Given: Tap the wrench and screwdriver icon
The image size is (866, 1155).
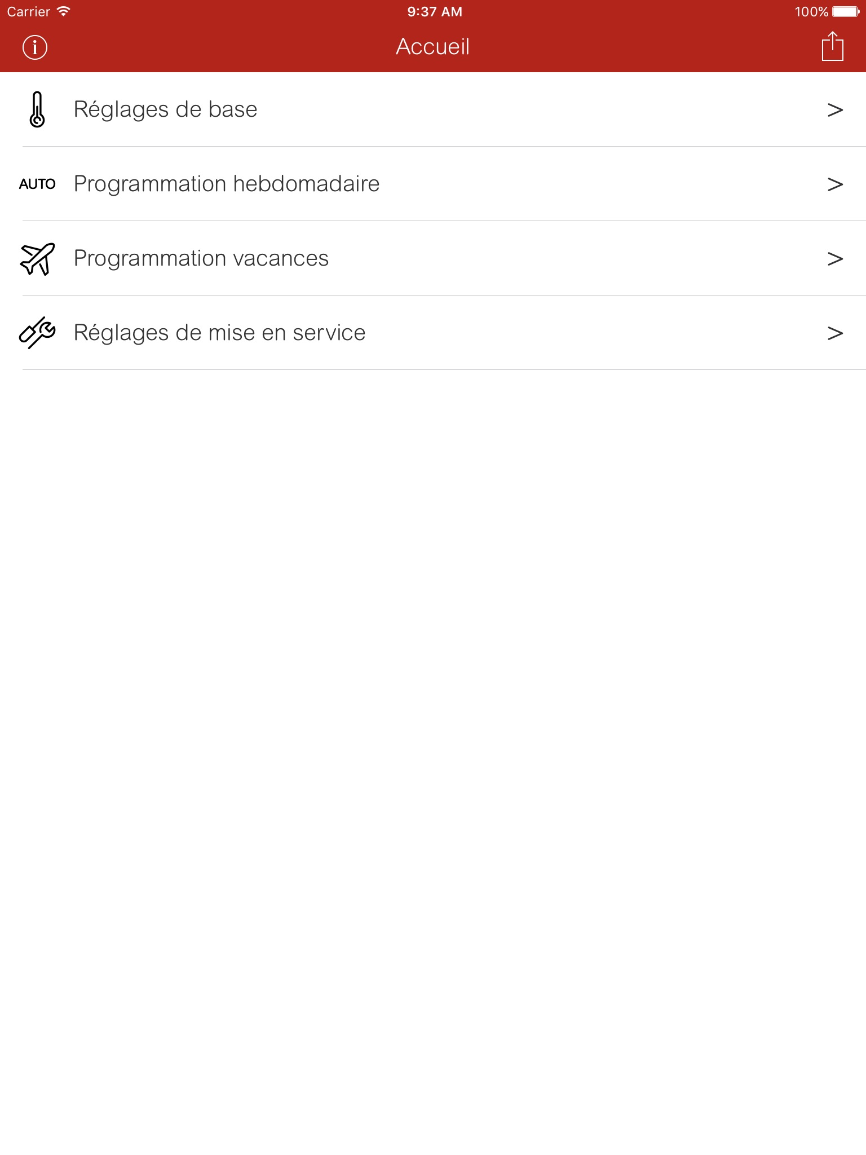Looking at the screenshot, I should 37,333.
